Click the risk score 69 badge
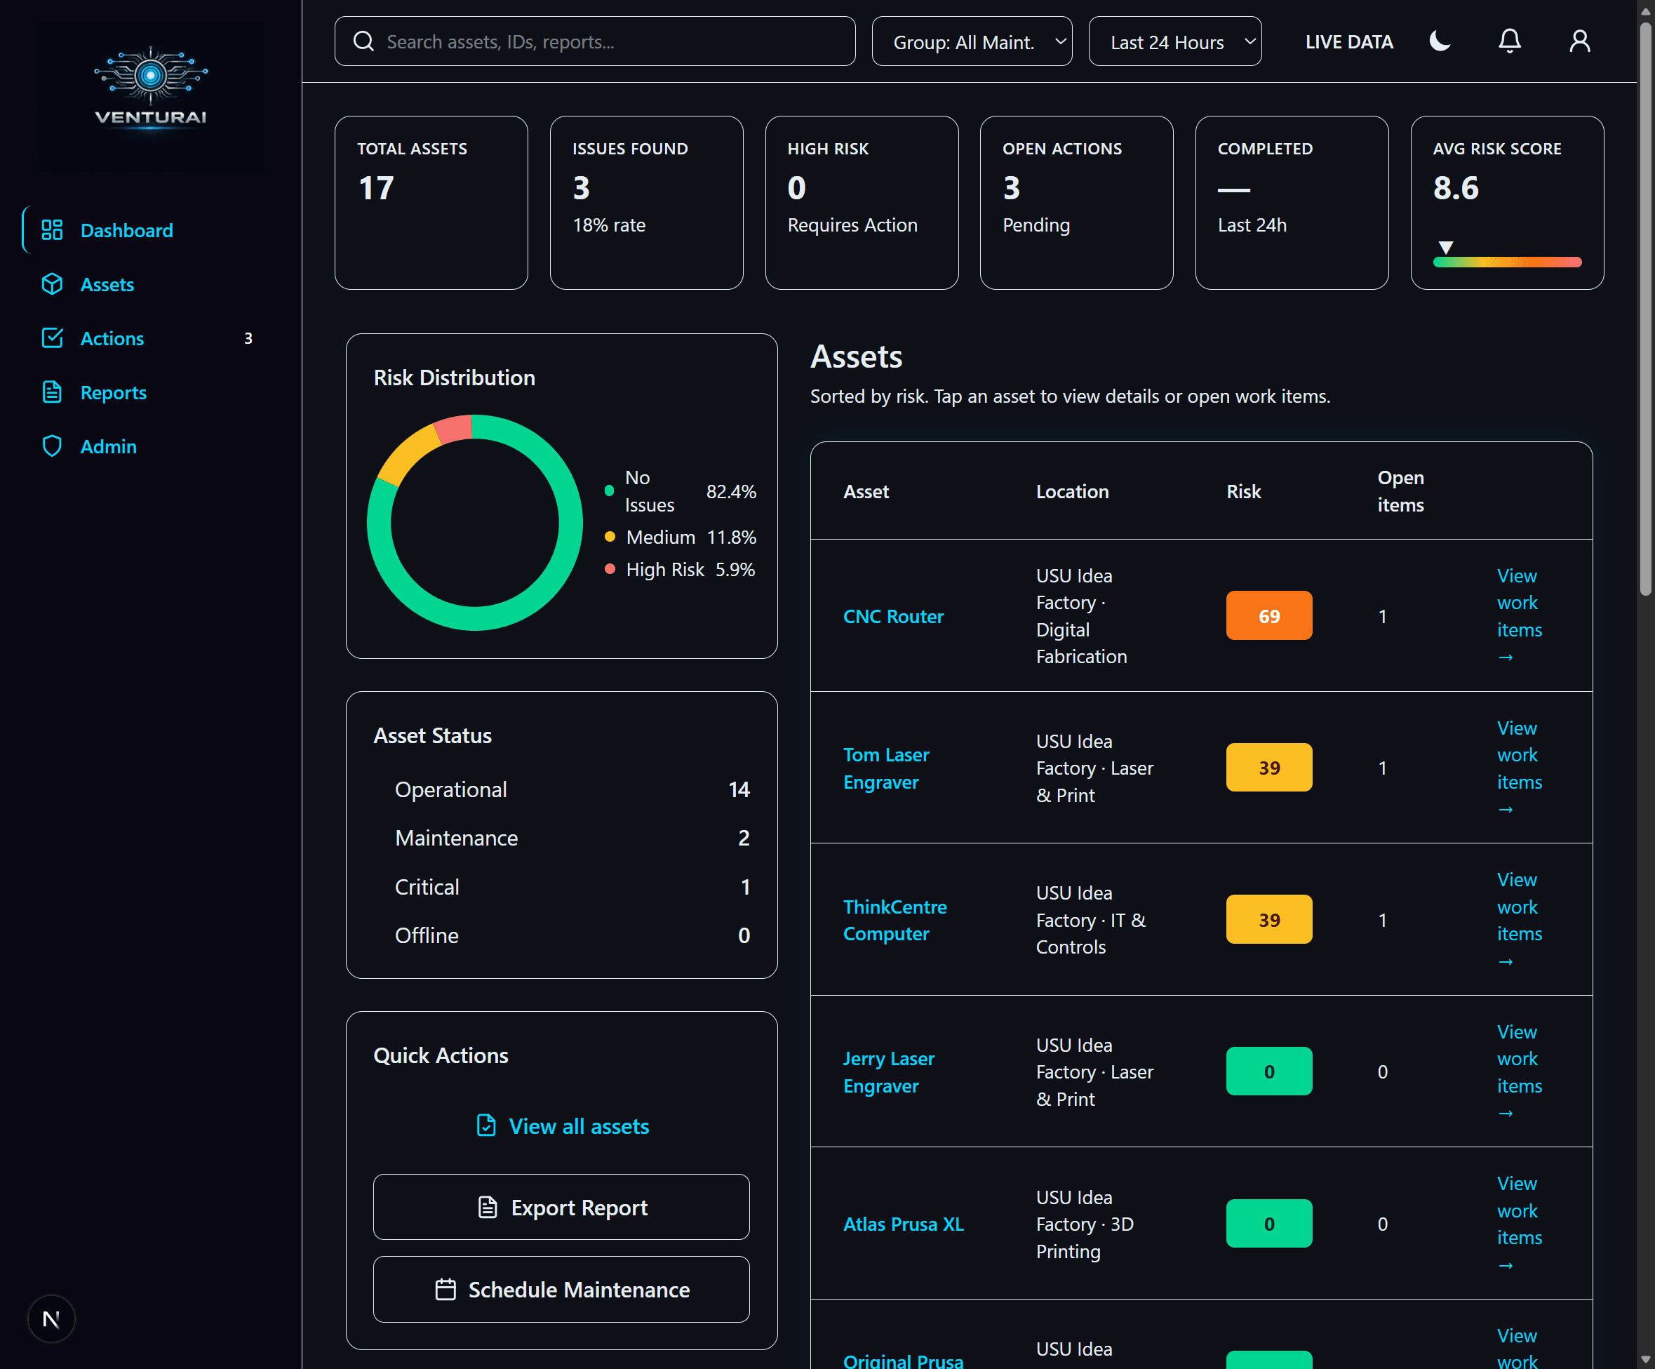The image size is (1655, 1369). (1269, 615)
